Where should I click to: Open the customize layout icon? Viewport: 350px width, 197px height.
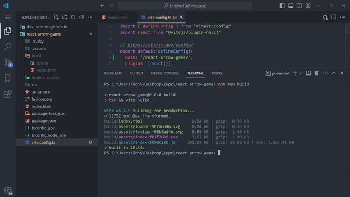point(308,6)
